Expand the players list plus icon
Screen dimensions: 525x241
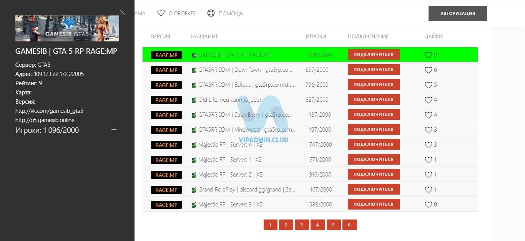[x=114, y=130]
